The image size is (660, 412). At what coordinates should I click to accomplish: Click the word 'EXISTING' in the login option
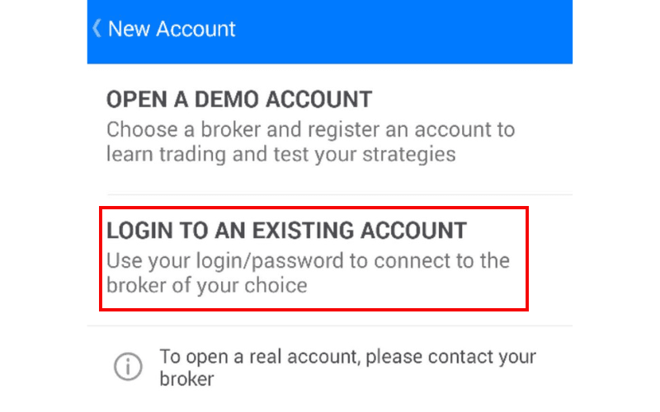click(307, 231)
